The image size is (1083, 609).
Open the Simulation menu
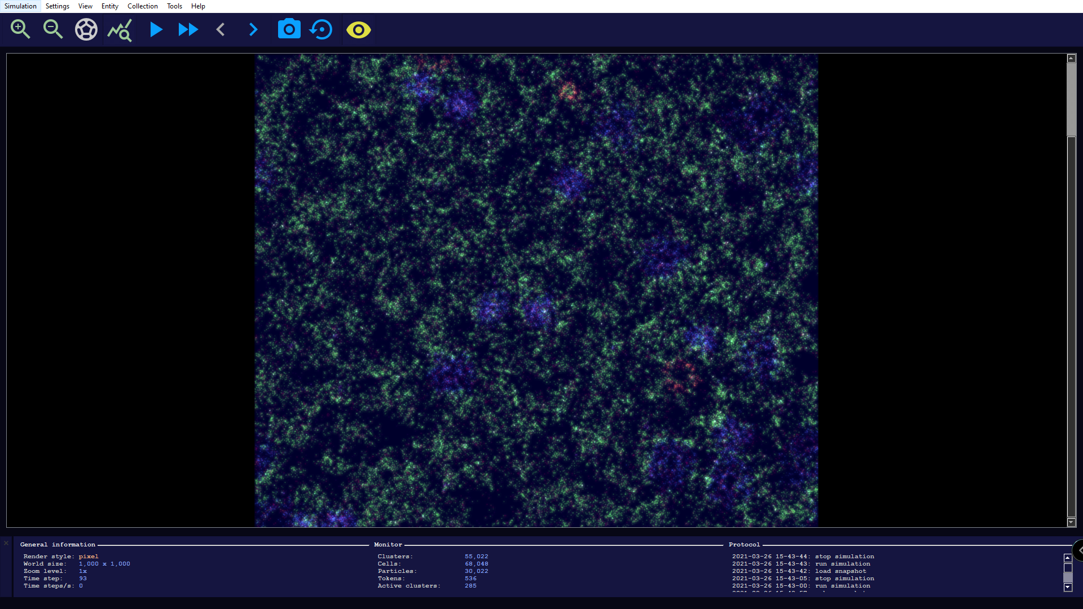20,6
